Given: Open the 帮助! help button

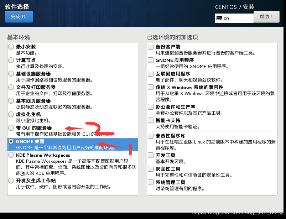Looking at the screenshot, I should [x=266, y=17].
